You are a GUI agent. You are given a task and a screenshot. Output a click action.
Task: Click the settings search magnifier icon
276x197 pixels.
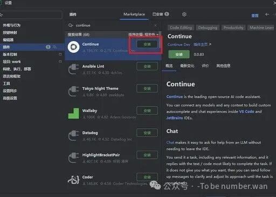[x=1, y=15]
